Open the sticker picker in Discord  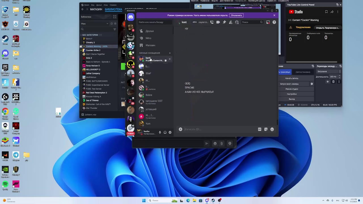pyautogui.click(x=266, y=129)
